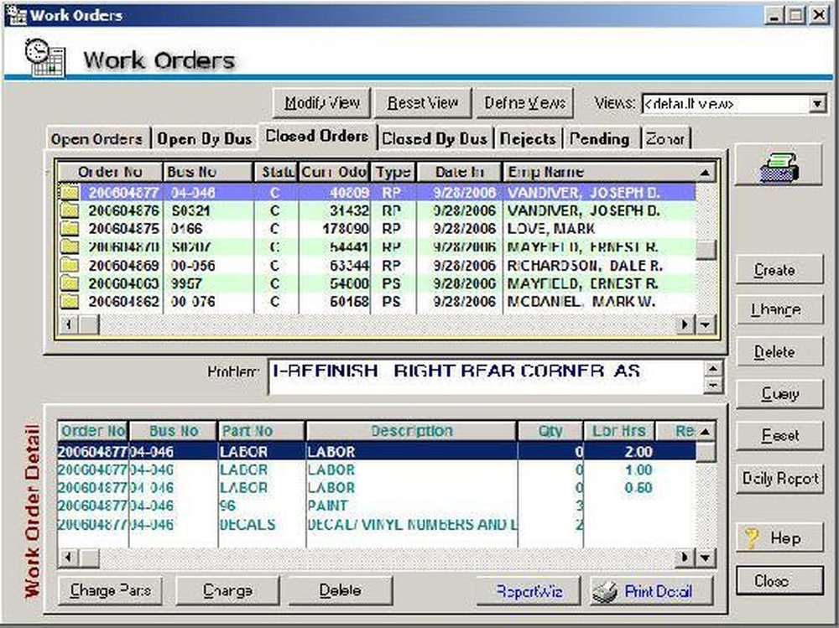Click the right-side Delete button

(x=779, y=351)
